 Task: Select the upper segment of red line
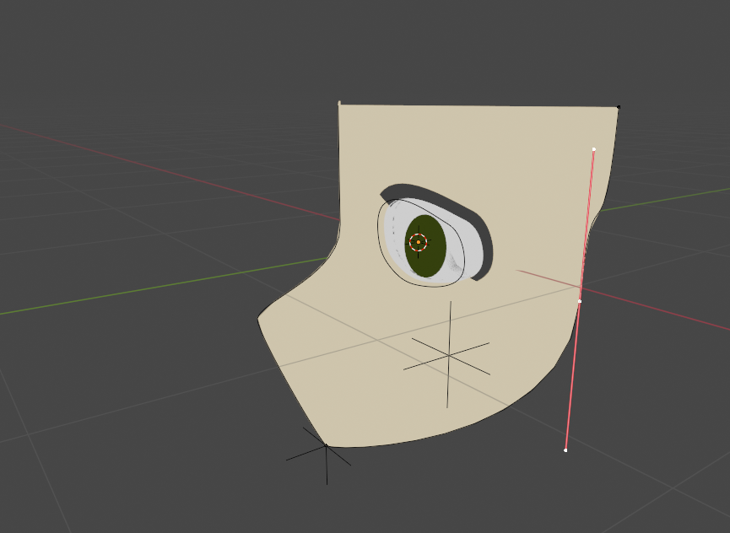click(x=587, y=223)
